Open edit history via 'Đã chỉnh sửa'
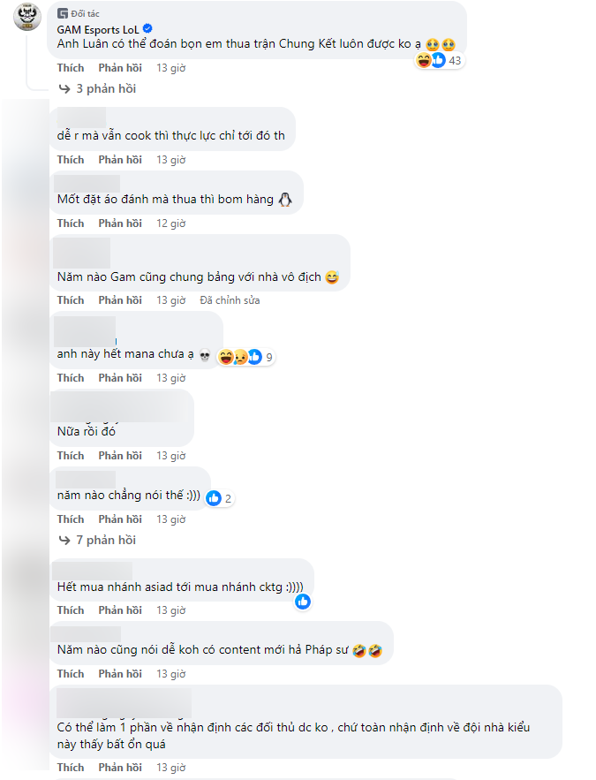 (x=230, y=300)
